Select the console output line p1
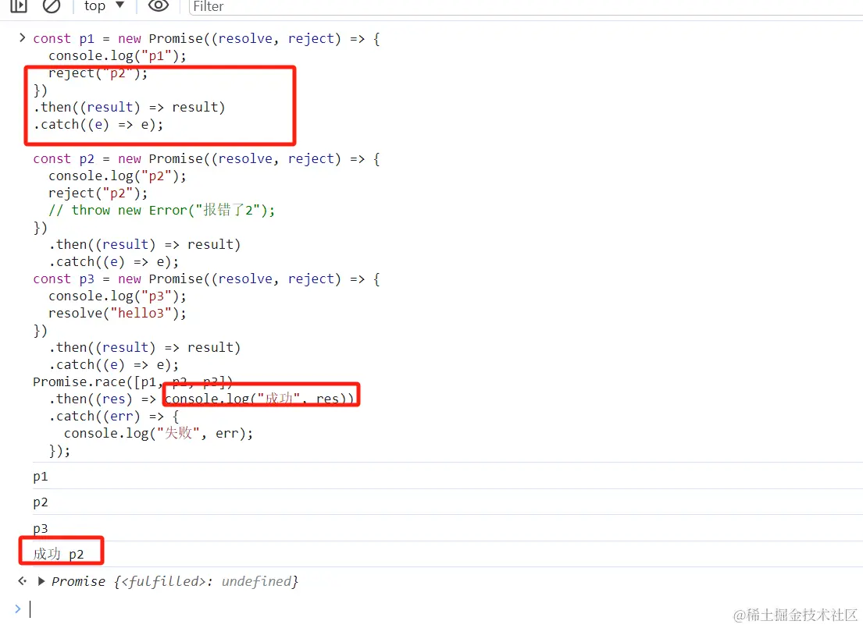Viewport: 863px width, 628px height. click(x=40, y=476)
